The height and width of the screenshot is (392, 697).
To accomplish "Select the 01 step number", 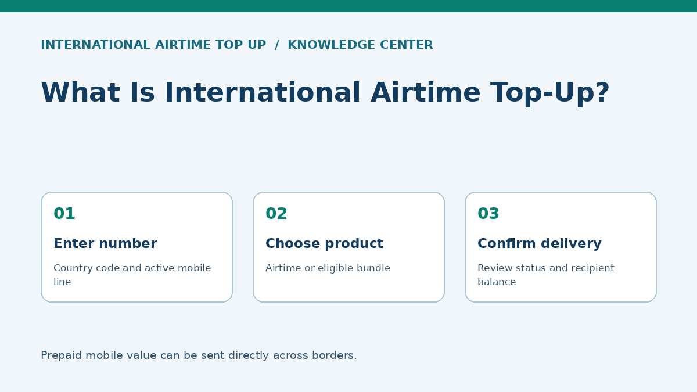I will 64,214.
